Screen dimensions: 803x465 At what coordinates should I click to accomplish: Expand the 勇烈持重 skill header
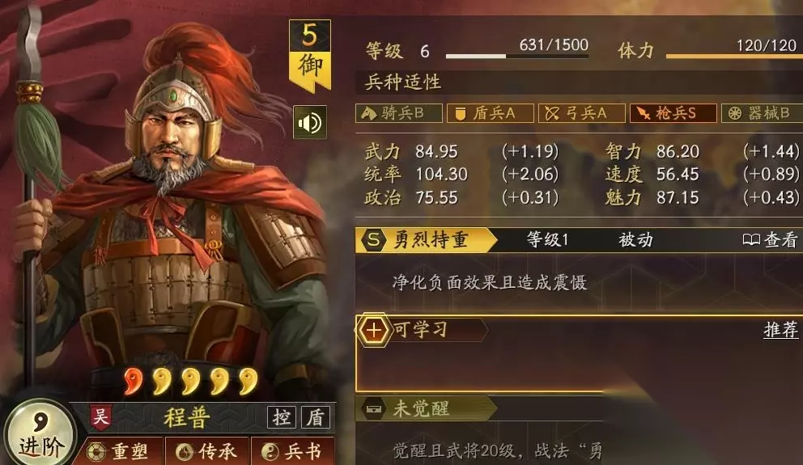point(425,240)
